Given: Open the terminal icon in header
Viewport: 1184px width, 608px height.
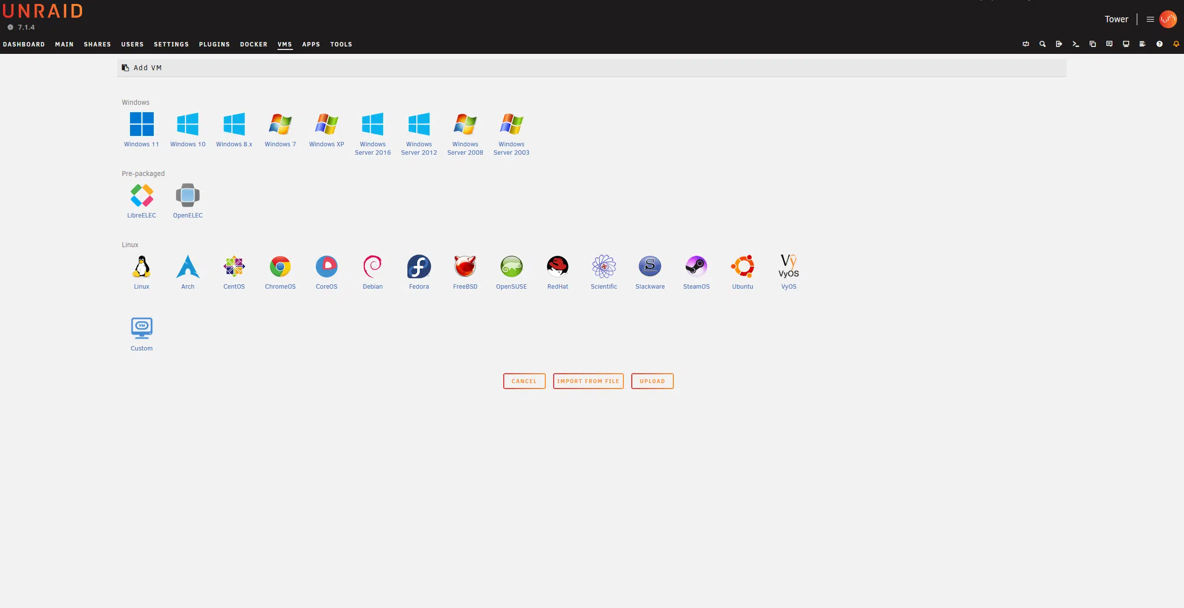Looking at the screenshot, I should coord(1076,44).
